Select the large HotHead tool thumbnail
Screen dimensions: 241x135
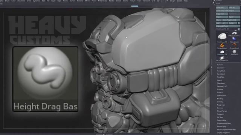(x=222, y=36)
